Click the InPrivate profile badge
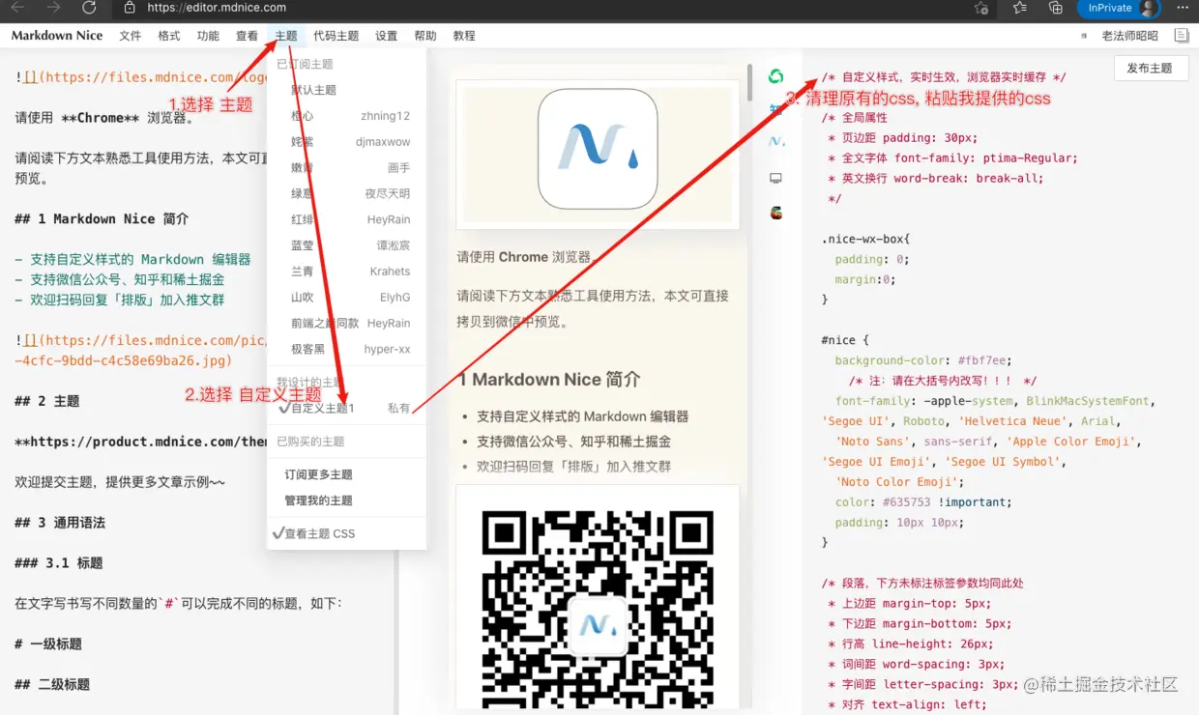Image resolution: width=1199 pixels, height=715 pixels. pyautogui.click(x=1118, y=10)
